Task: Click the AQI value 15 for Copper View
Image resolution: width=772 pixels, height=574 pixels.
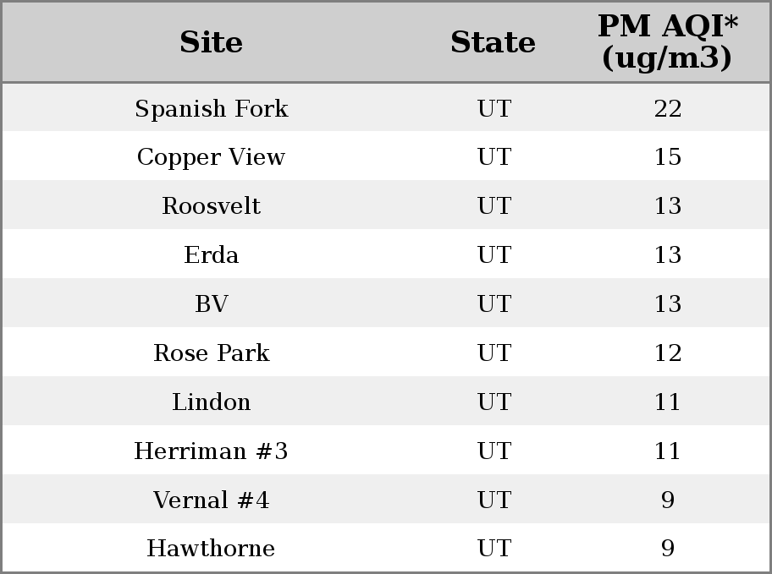Action: click(668, 157)
